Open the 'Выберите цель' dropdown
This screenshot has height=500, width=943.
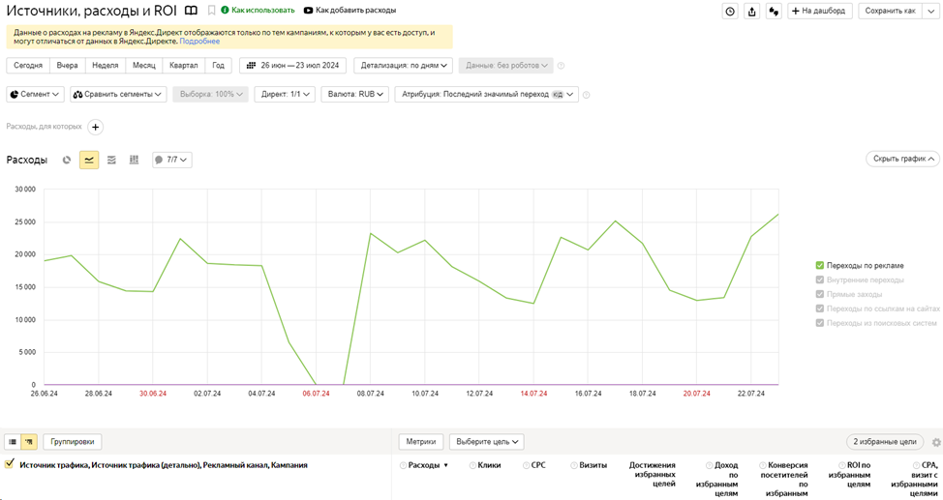[486, 442]
